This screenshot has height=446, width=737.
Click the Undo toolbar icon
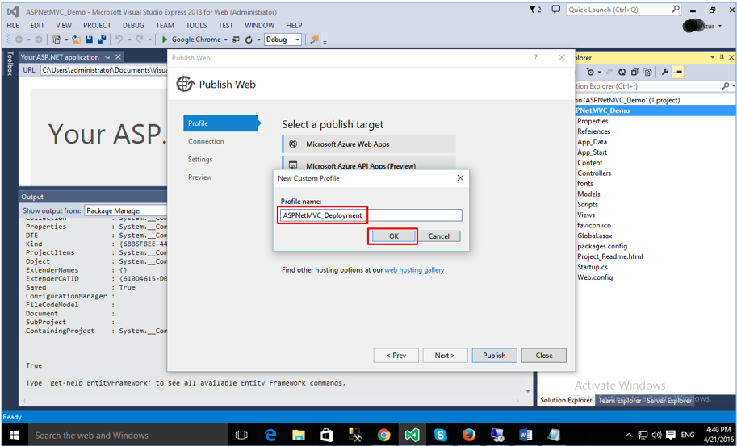coord(119,40)
